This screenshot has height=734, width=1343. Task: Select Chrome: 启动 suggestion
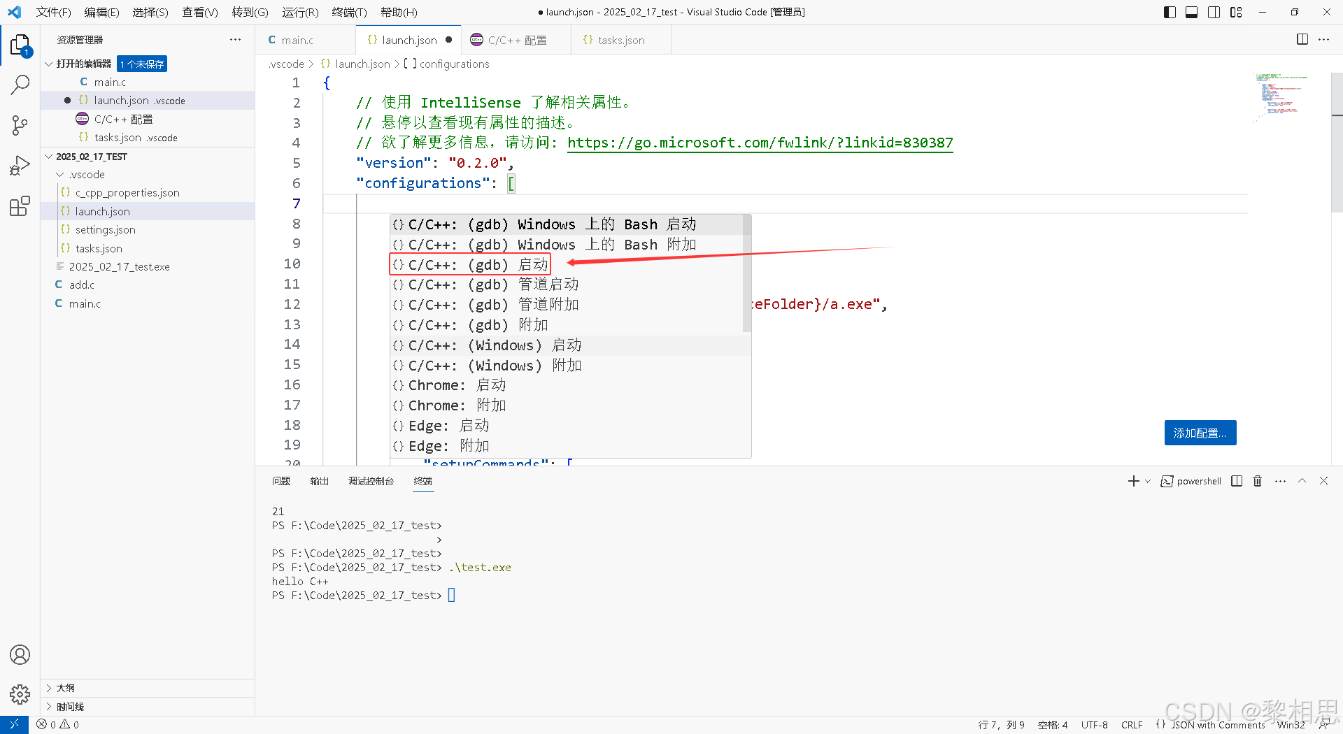coord(570,385)
